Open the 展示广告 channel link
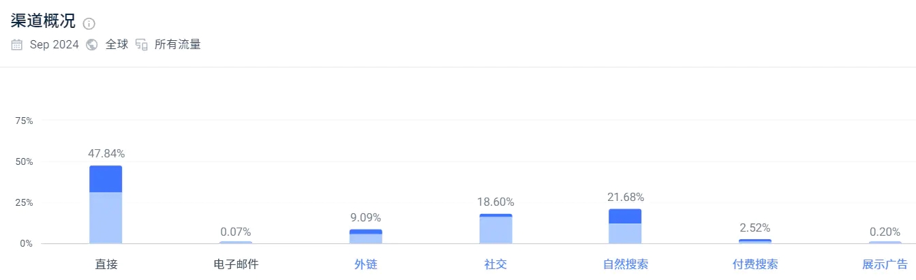Viewport: 916px width, 280px height. [885, 264]
